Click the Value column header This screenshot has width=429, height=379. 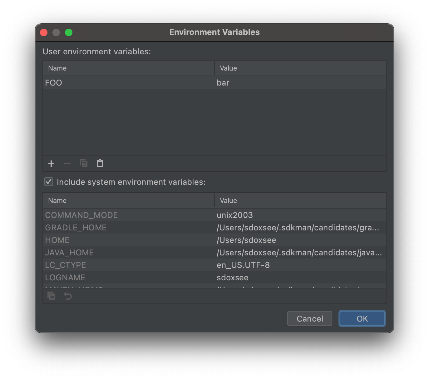[228, 68]
